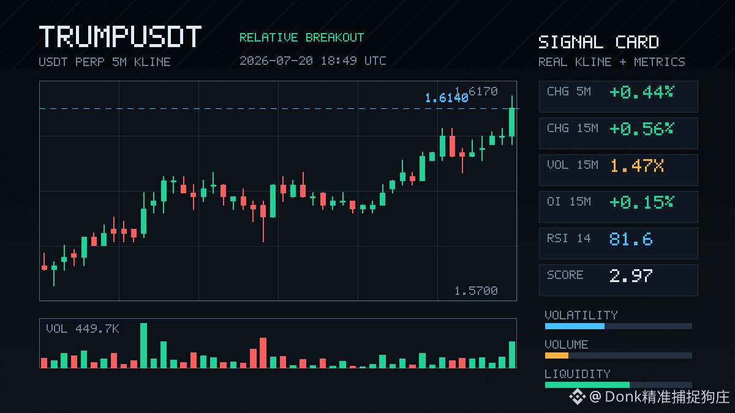This screenshot has height=413, width=735.
Task: Click the SCORE metric label
Action: pyautogui.click(x=565, y=275)
